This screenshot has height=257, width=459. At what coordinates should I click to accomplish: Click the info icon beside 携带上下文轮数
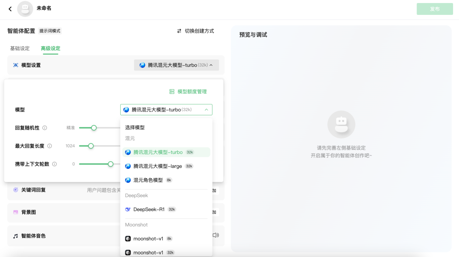pyautogui.click(x=54, y=164)
